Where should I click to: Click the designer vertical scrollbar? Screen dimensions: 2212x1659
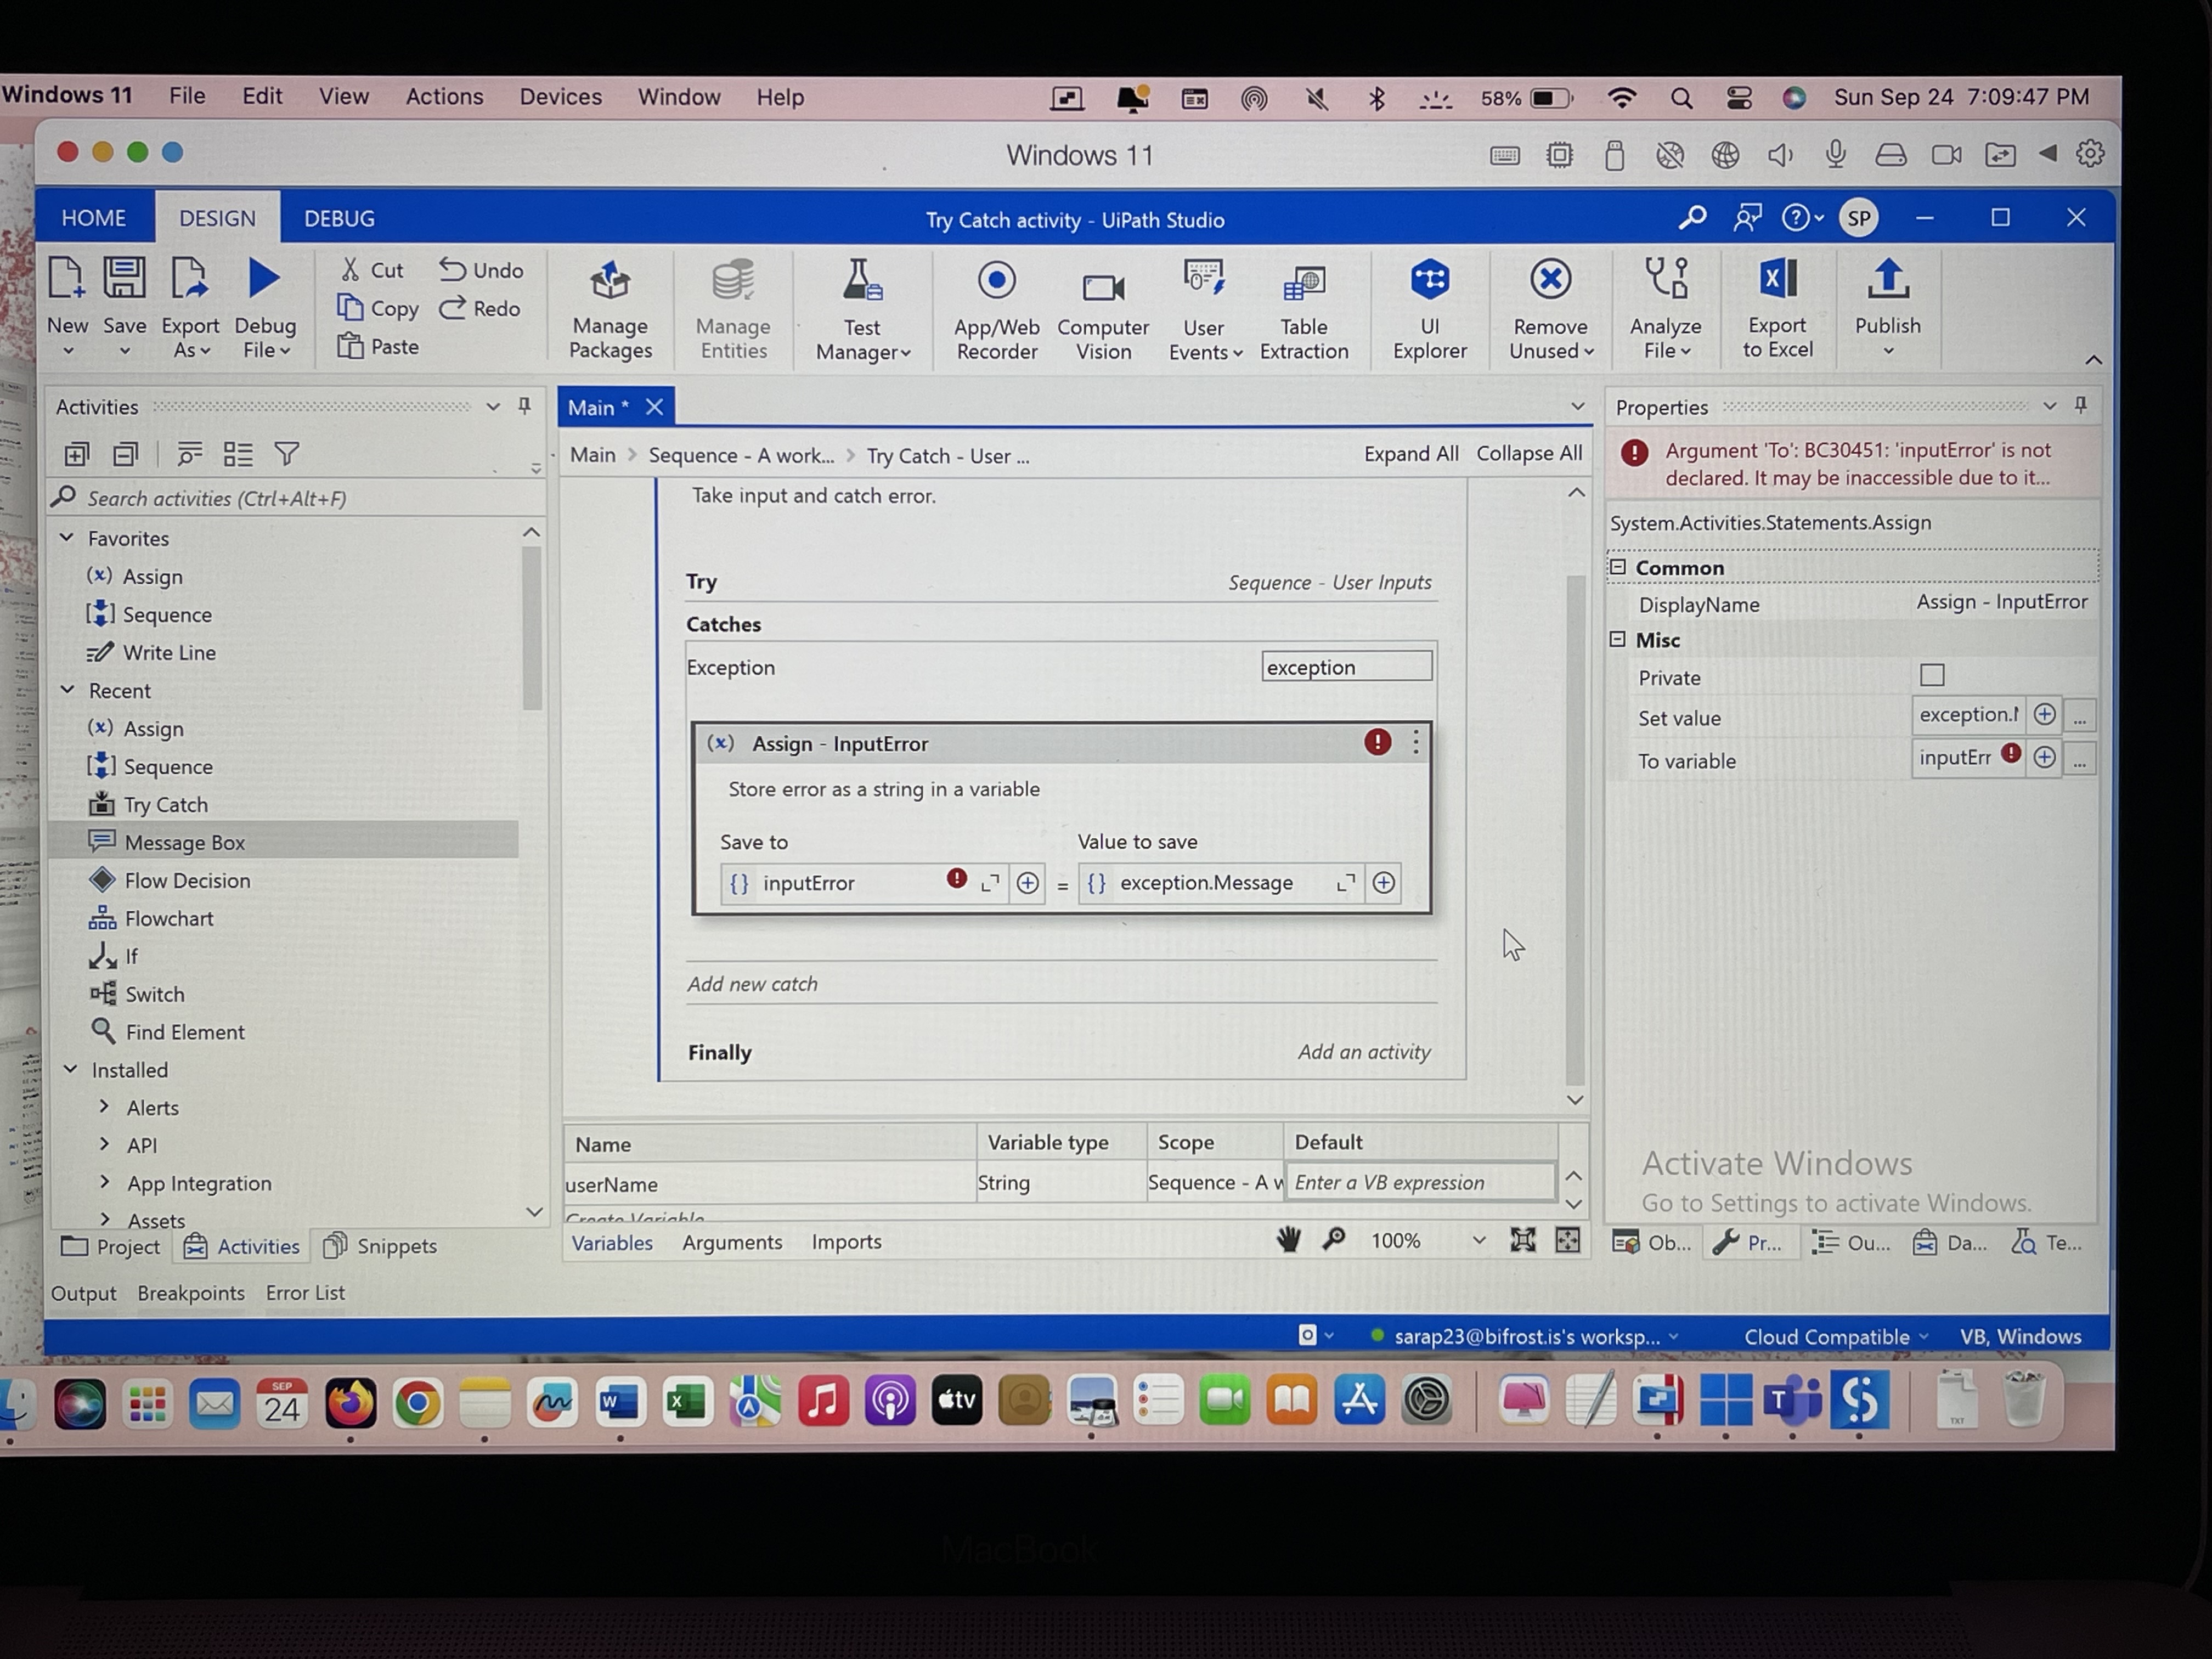coord(1575,830)
